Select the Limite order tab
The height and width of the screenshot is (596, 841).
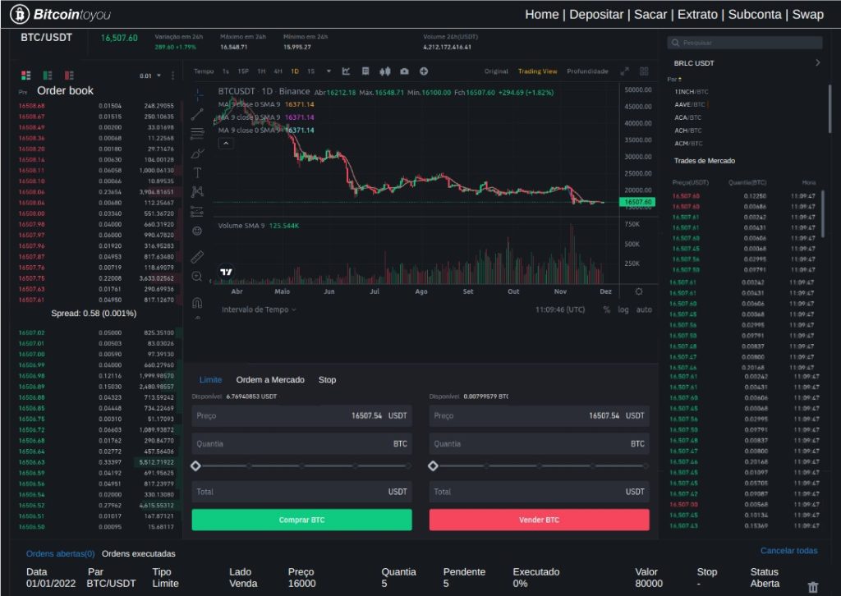point(210,379)
